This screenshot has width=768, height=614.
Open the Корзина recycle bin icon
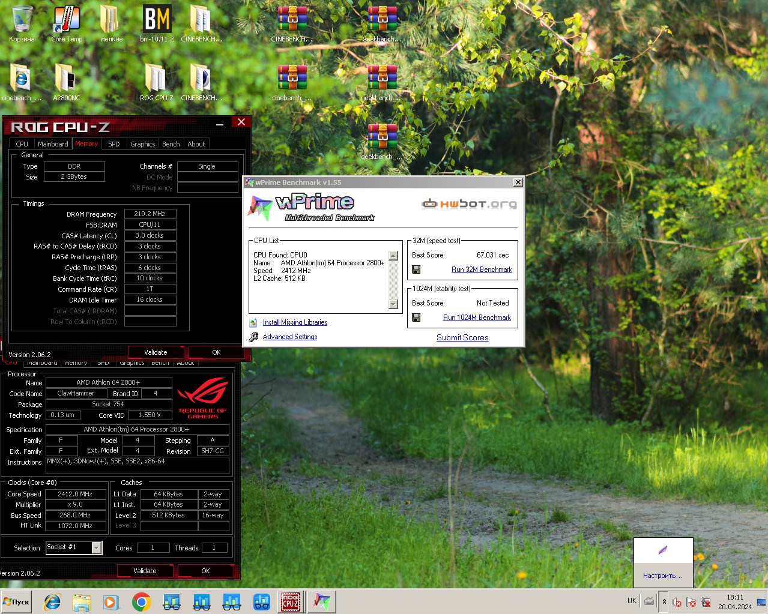[x=22, y=24]
